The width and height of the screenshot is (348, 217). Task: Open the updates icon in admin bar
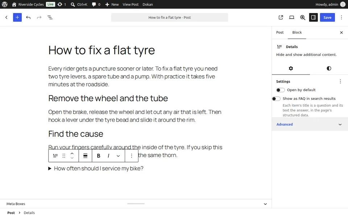pyautogui.click(x=62, y=4)
